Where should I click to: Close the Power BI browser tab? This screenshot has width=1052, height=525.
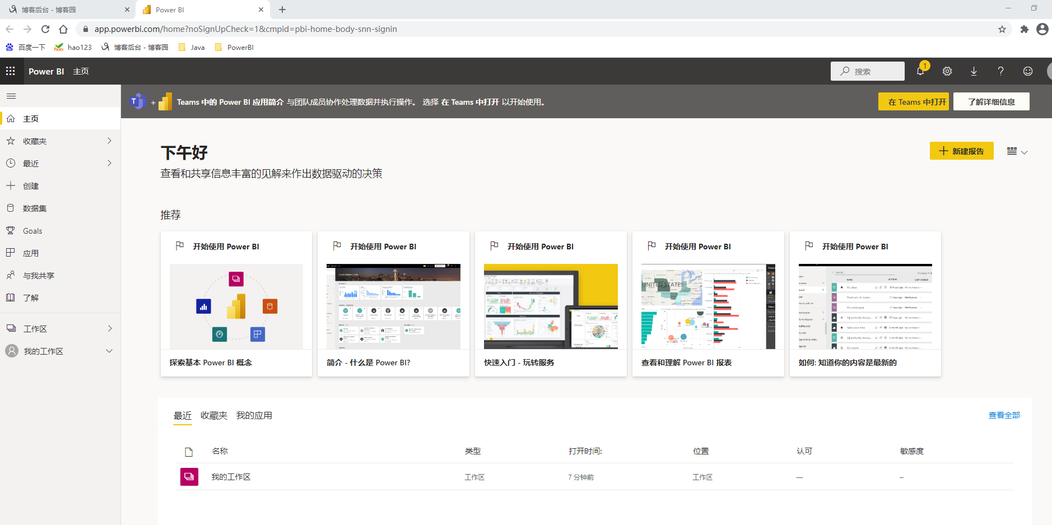pos(261,10)
